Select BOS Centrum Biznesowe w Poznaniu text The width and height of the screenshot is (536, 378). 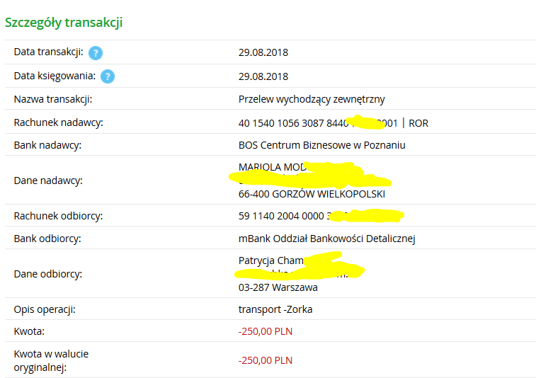321,145
